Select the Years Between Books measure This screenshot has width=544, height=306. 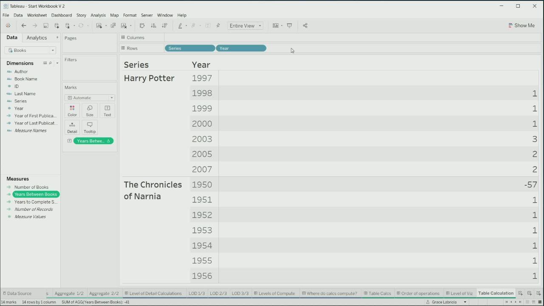point(35,194)
